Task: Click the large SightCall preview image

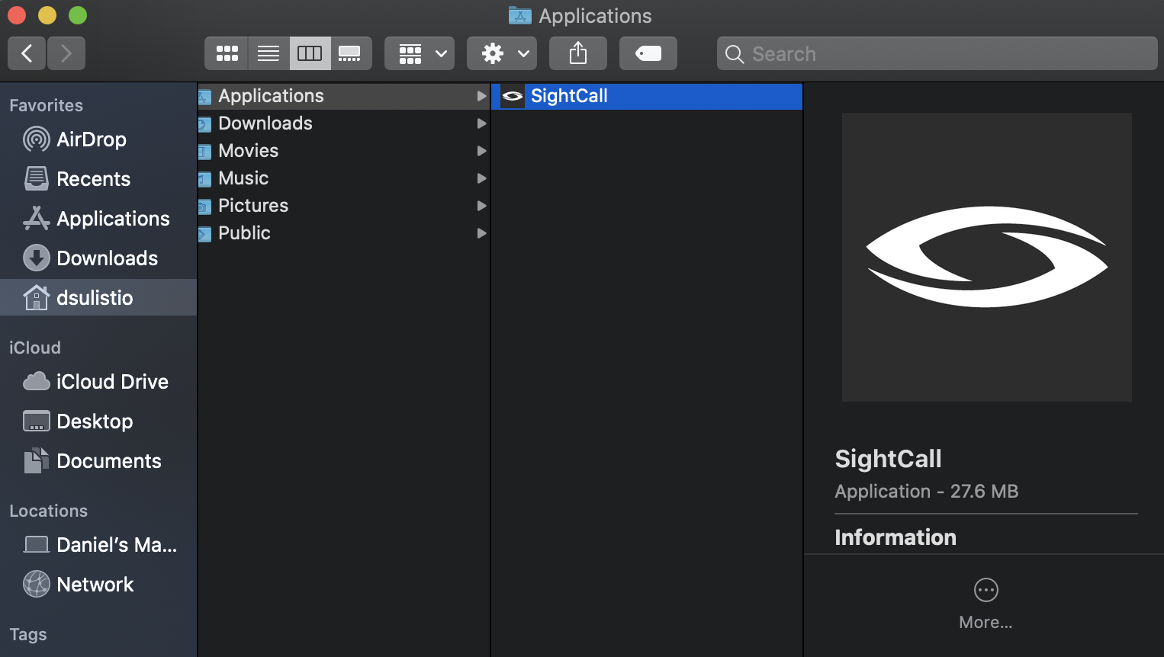Action: click(x=986, y=257)
